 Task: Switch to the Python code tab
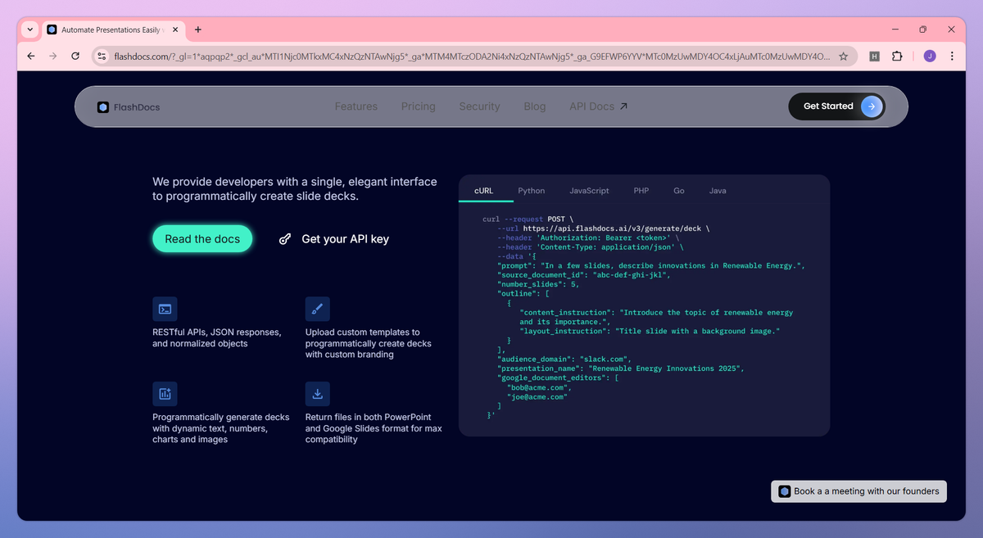[x=531, y=191]
